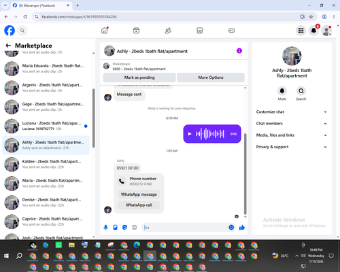Screen dimensions: 340x272
Task: Click the message thread scrollbar
Action: (245, 174)
